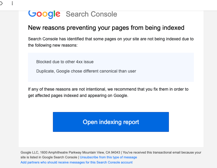Open the three-dot More options menu

click(12, 3)
